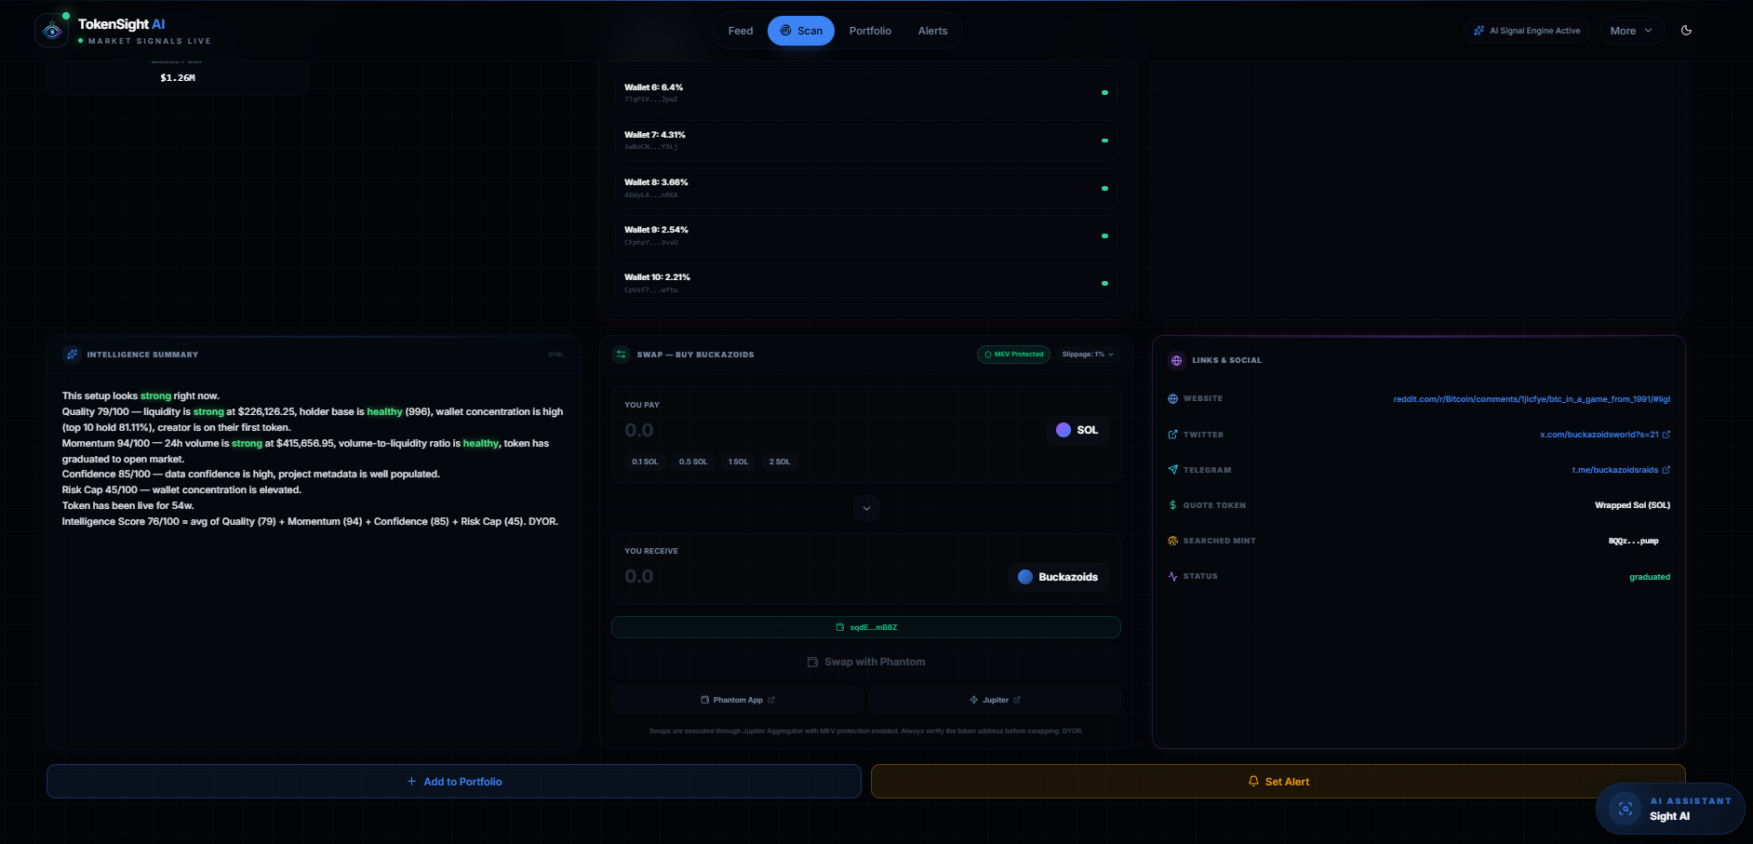Toggle the green indicator for Wallet 10
Viewport: 1753px width, 844px height.
click(x=1104, y=283)
